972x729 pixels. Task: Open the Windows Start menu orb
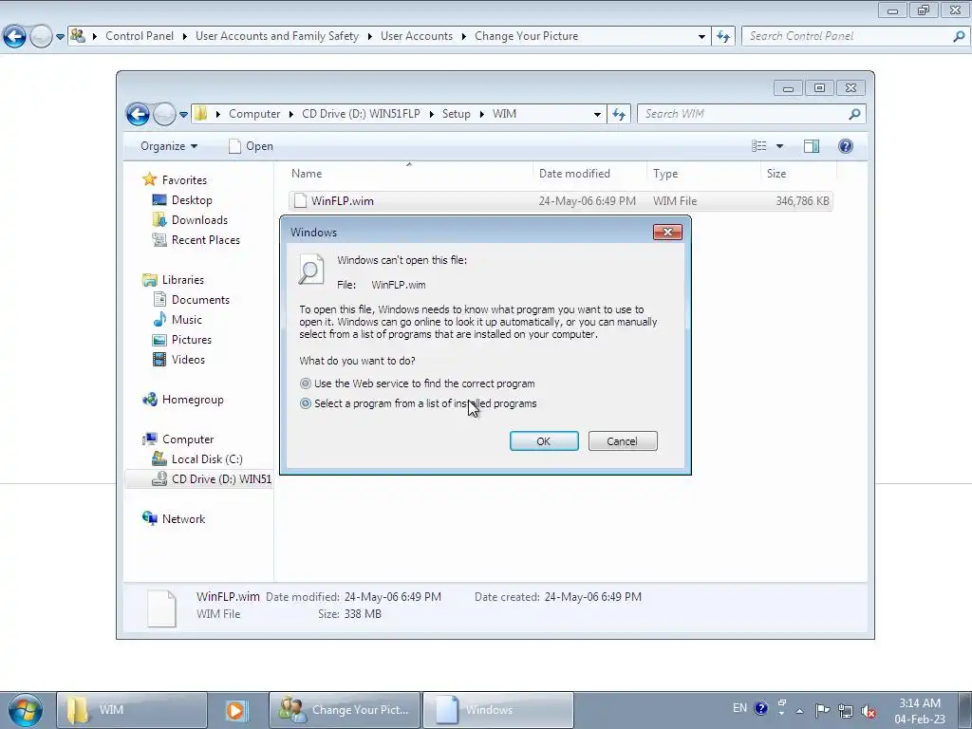click(x=26, y=710)
